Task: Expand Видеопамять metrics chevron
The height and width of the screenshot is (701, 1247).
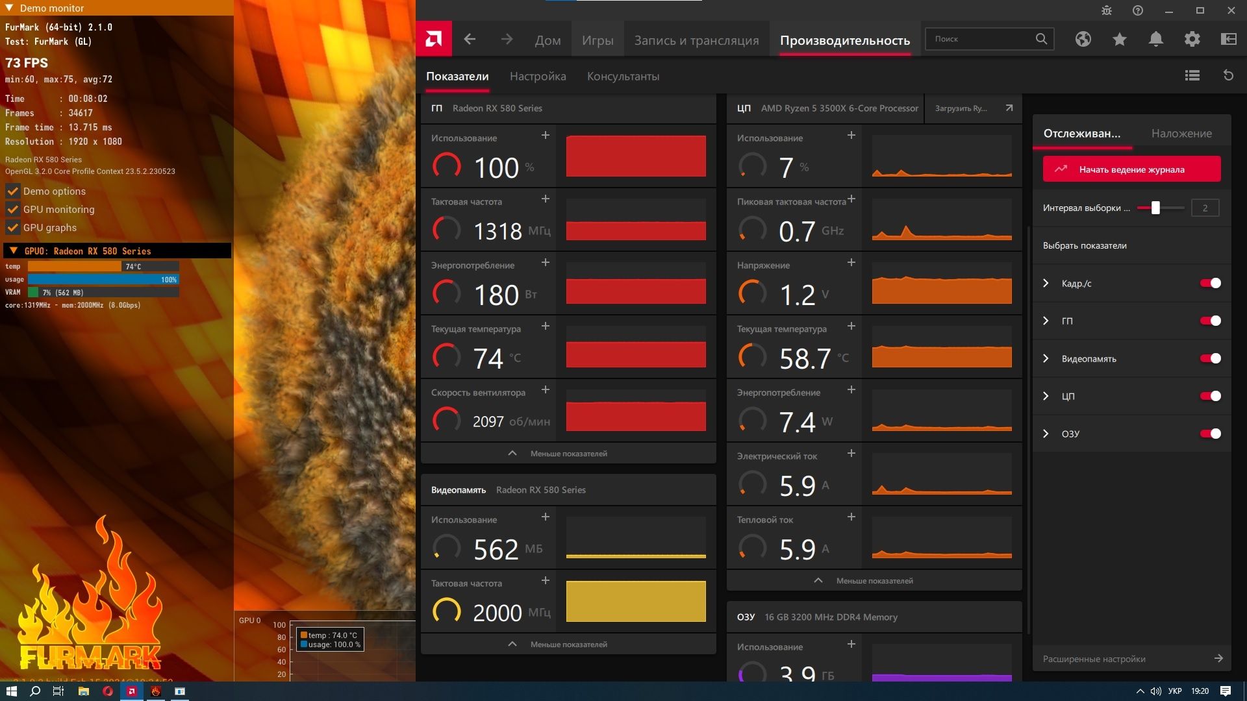Action: 1046,358
